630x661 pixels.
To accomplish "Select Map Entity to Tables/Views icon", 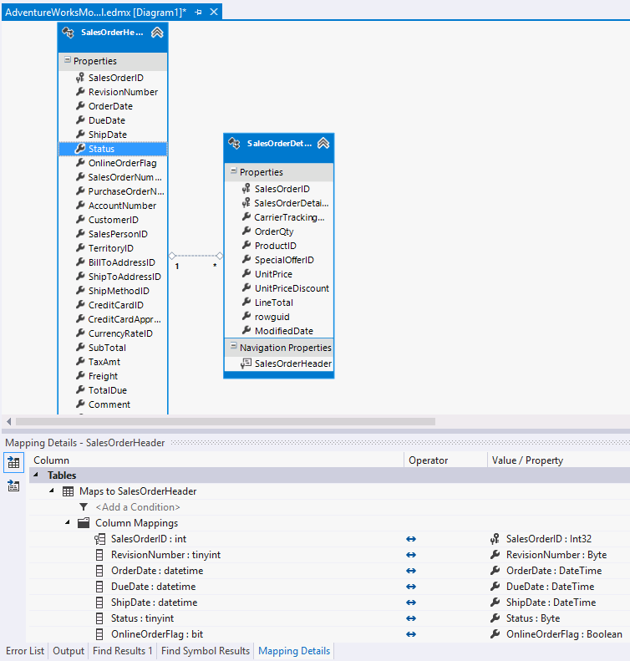I will click(13, 462).
